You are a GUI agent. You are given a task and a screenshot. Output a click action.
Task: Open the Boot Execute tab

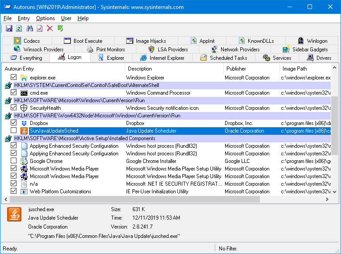tap(83, 41)
